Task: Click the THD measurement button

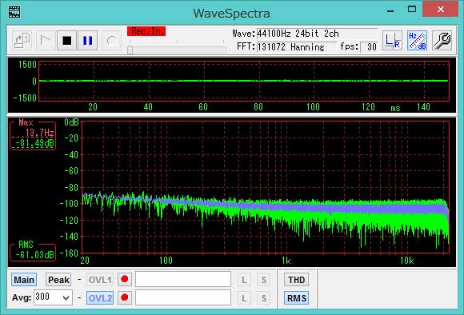Action: 297,280
